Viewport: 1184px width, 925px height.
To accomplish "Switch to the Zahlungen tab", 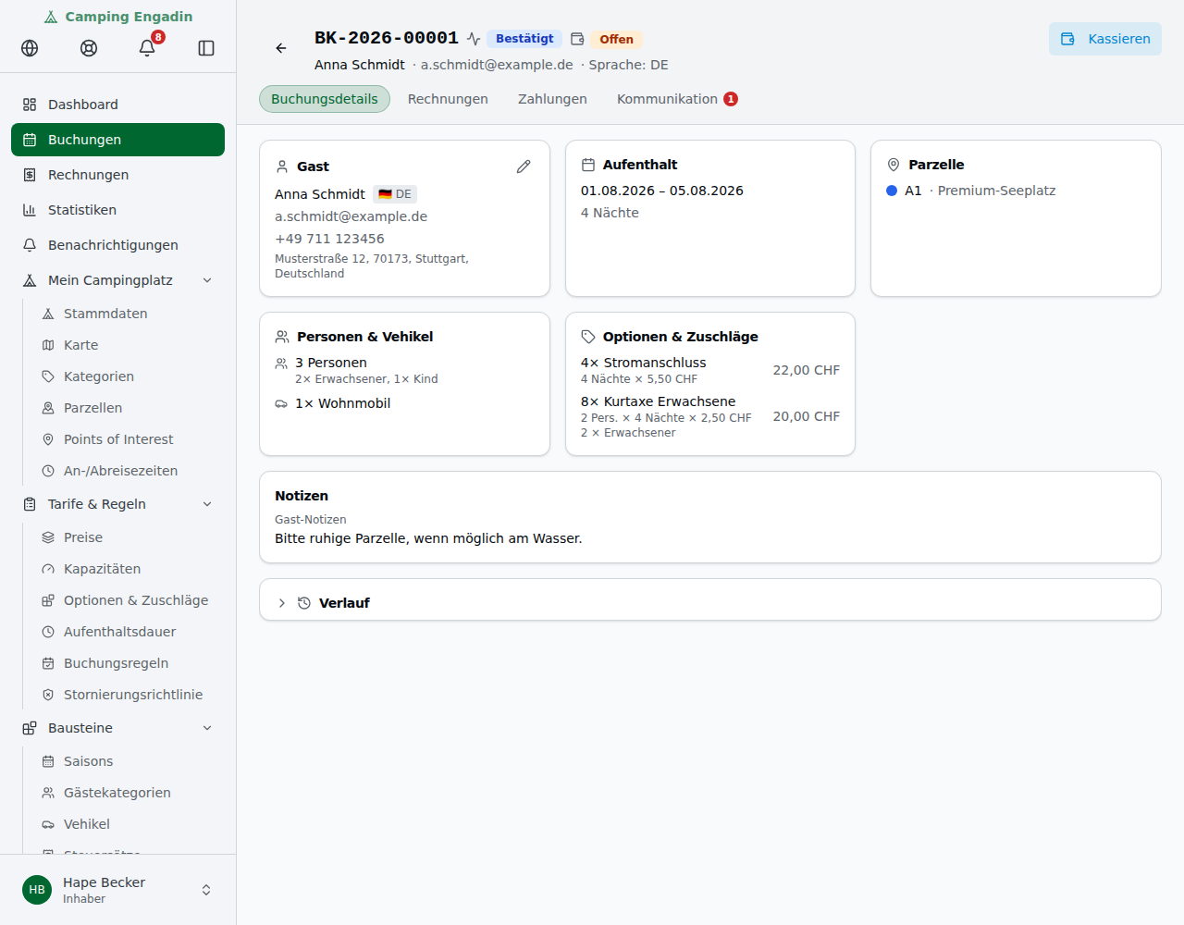I will 552,99.
